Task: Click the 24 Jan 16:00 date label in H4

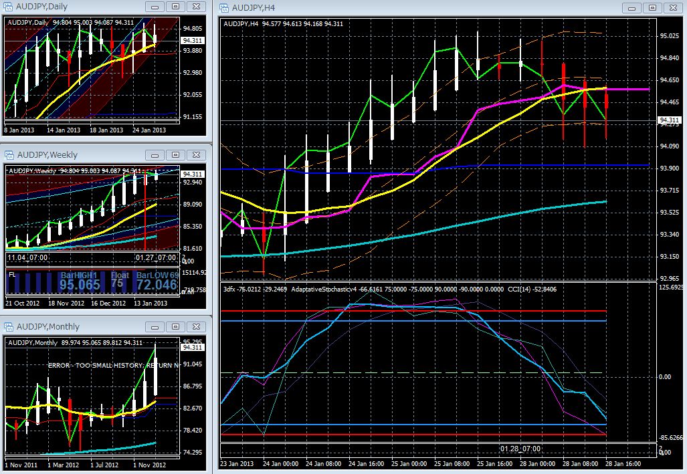Action: [366, 464]
